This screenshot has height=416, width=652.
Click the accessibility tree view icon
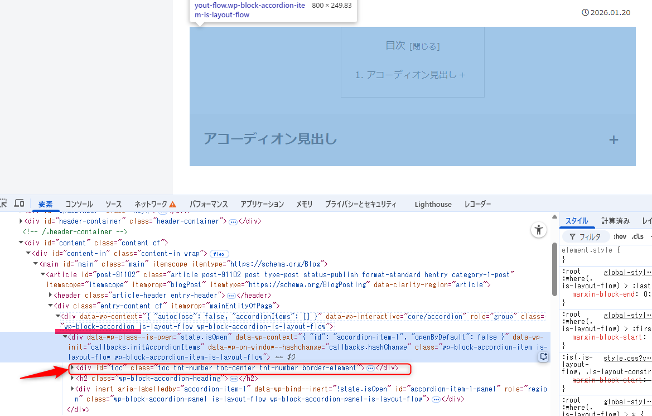click(538, 230)
